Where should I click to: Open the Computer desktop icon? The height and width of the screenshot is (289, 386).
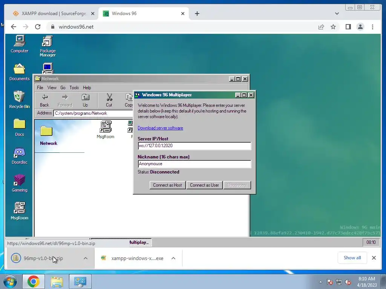pyautogui.click(x=20, y=44)
